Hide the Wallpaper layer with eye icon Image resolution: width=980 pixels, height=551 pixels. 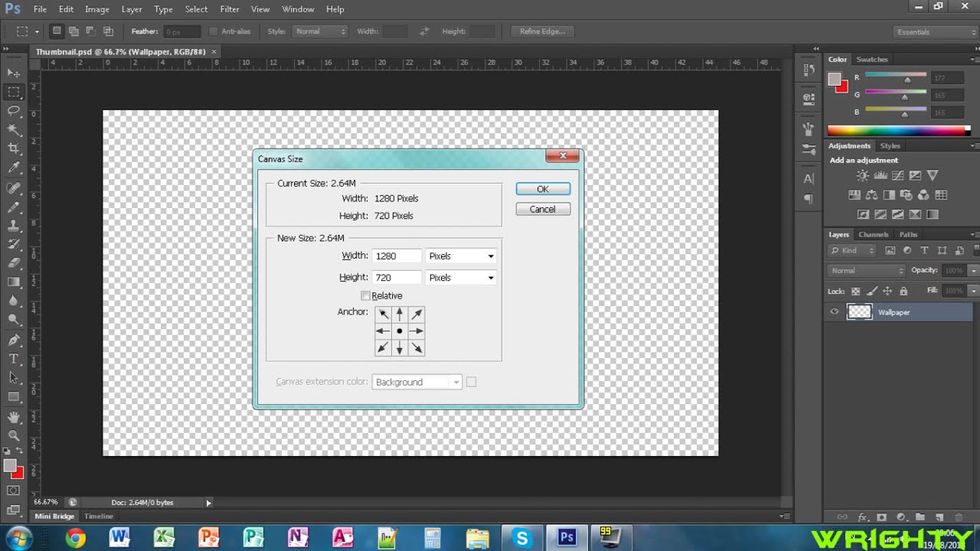click(x=835, y=312)
